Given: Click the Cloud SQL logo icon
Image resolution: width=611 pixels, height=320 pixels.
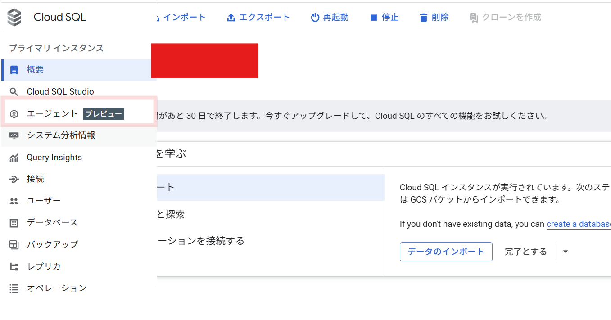Looking at the screenshot, I should click(14, 17).
